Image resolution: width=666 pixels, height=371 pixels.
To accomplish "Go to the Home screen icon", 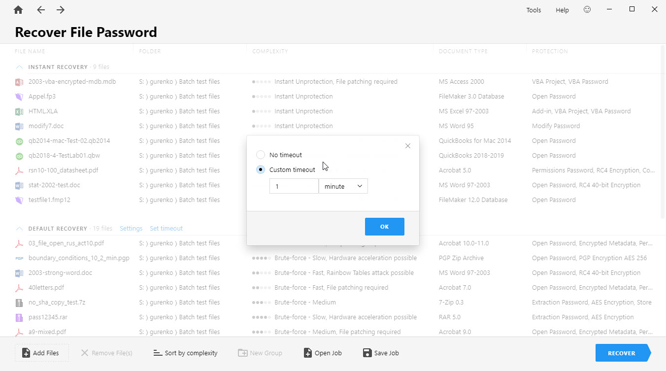I will click(18, 10).
